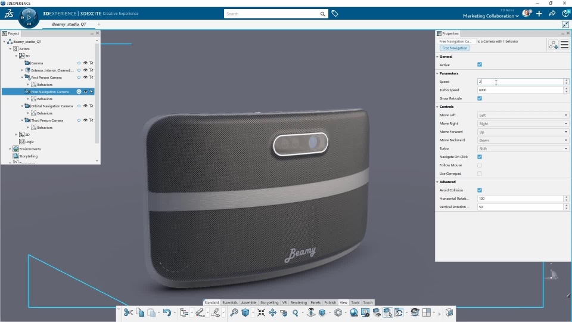572x322 pixels.
Task: Open the Move Left key dropdown
Action: pyautogui.click(x=523, y=115)
